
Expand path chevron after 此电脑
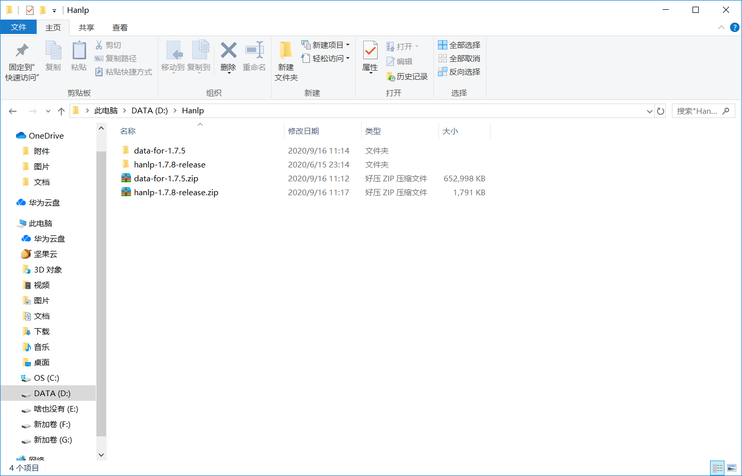[x=125, y=110]
